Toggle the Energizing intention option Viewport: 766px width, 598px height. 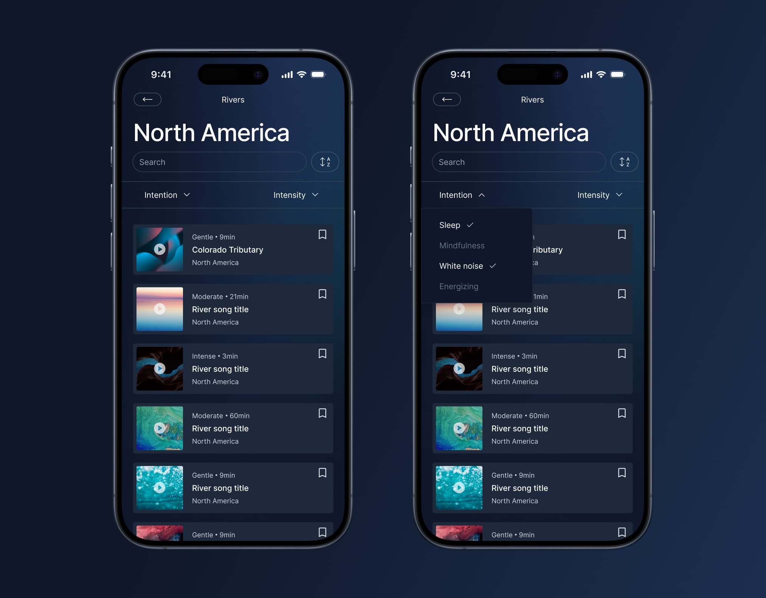459,286
